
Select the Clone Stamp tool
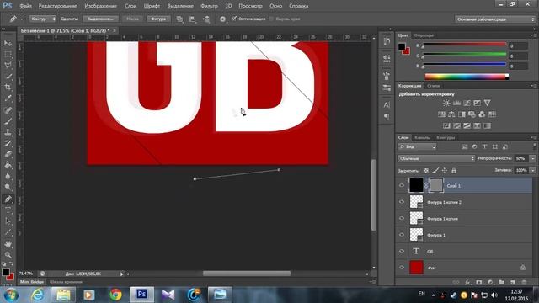8,132
